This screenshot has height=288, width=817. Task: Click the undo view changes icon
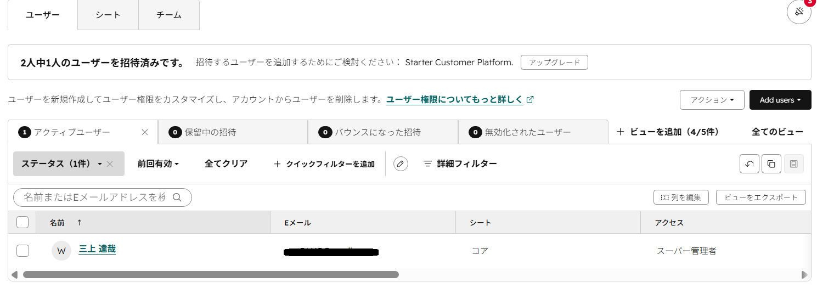click(750, 163)
